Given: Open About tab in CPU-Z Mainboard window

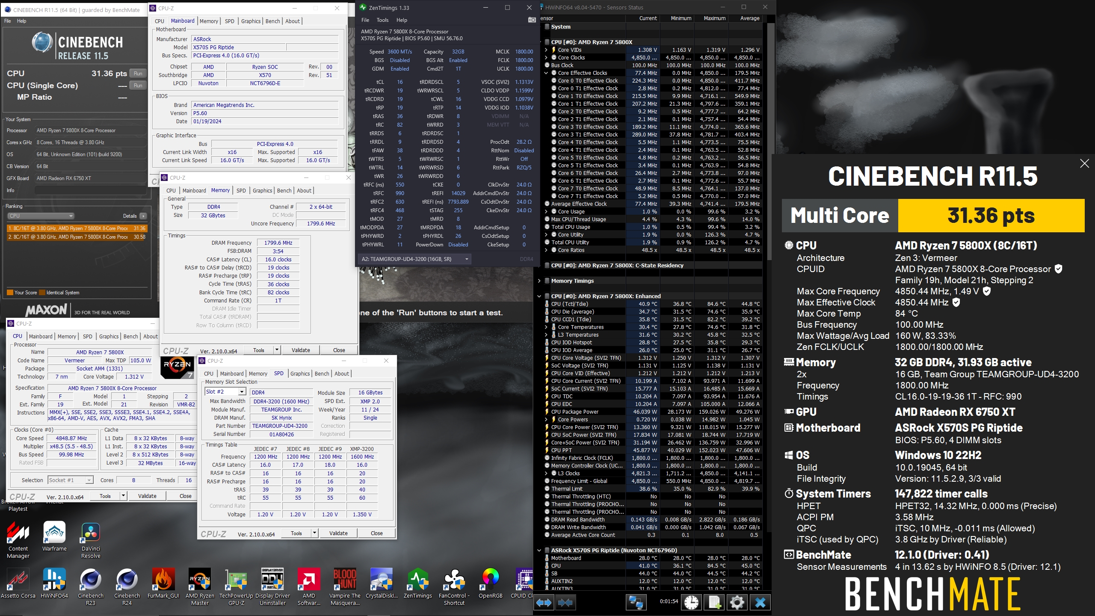Looking at the screenshot, I should [x=293, y=21].
